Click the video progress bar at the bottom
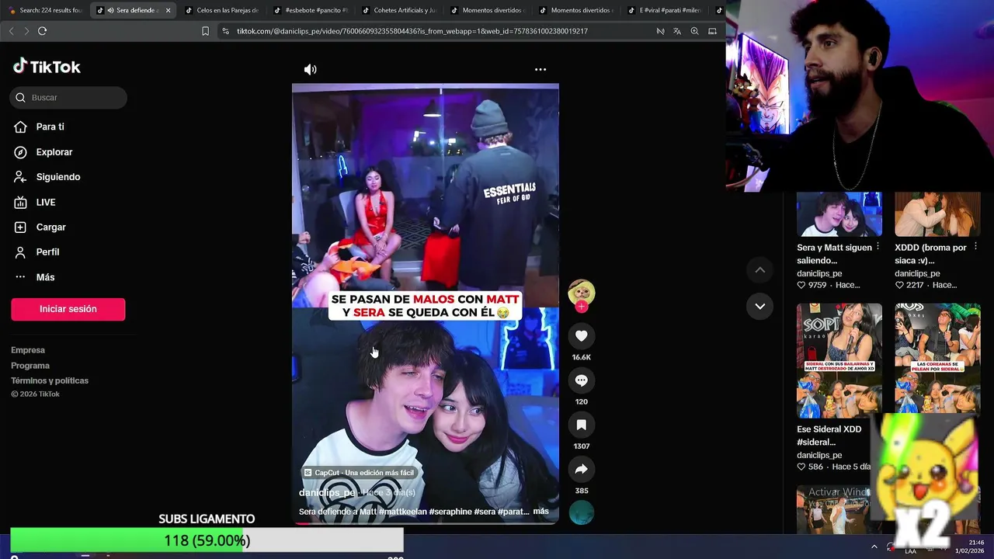This screenshot has height=559, width=994. pyautogui.click(x=425, y=523)
